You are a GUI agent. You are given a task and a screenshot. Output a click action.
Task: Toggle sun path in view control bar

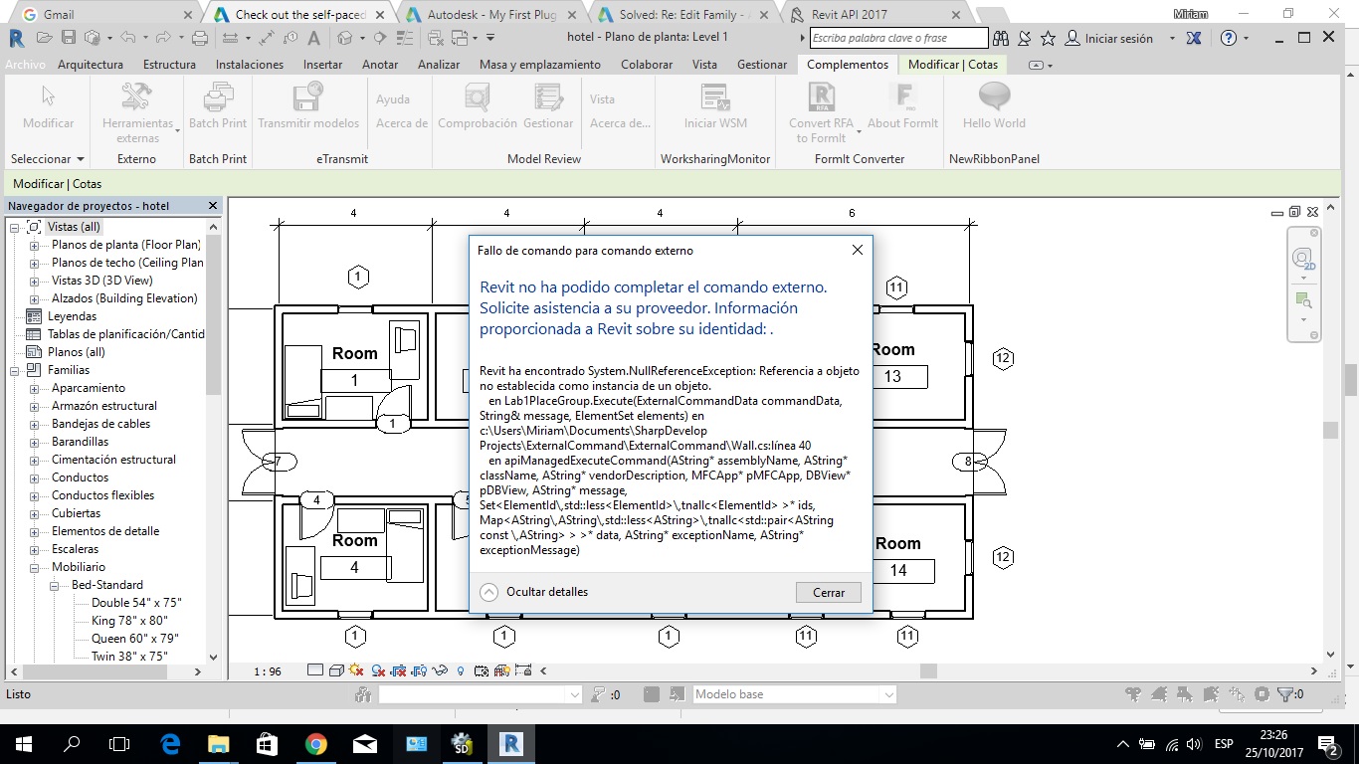356,671
